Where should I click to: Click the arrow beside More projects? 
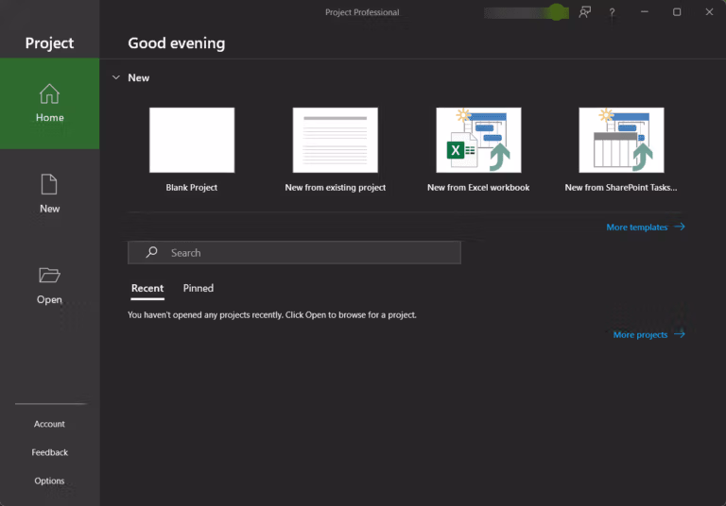680,334
